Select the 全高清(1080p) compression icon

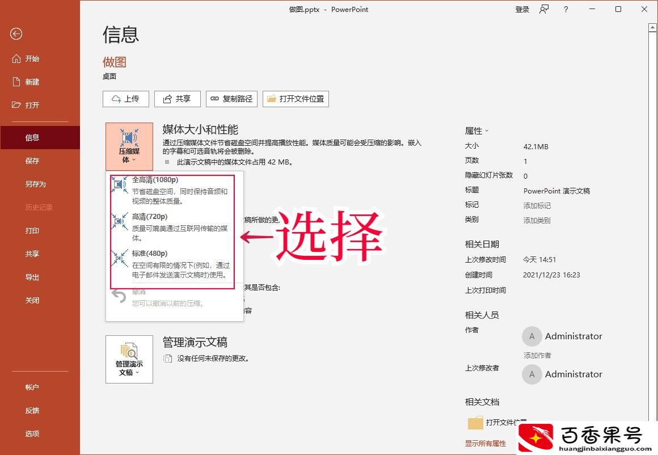point(120,184)
